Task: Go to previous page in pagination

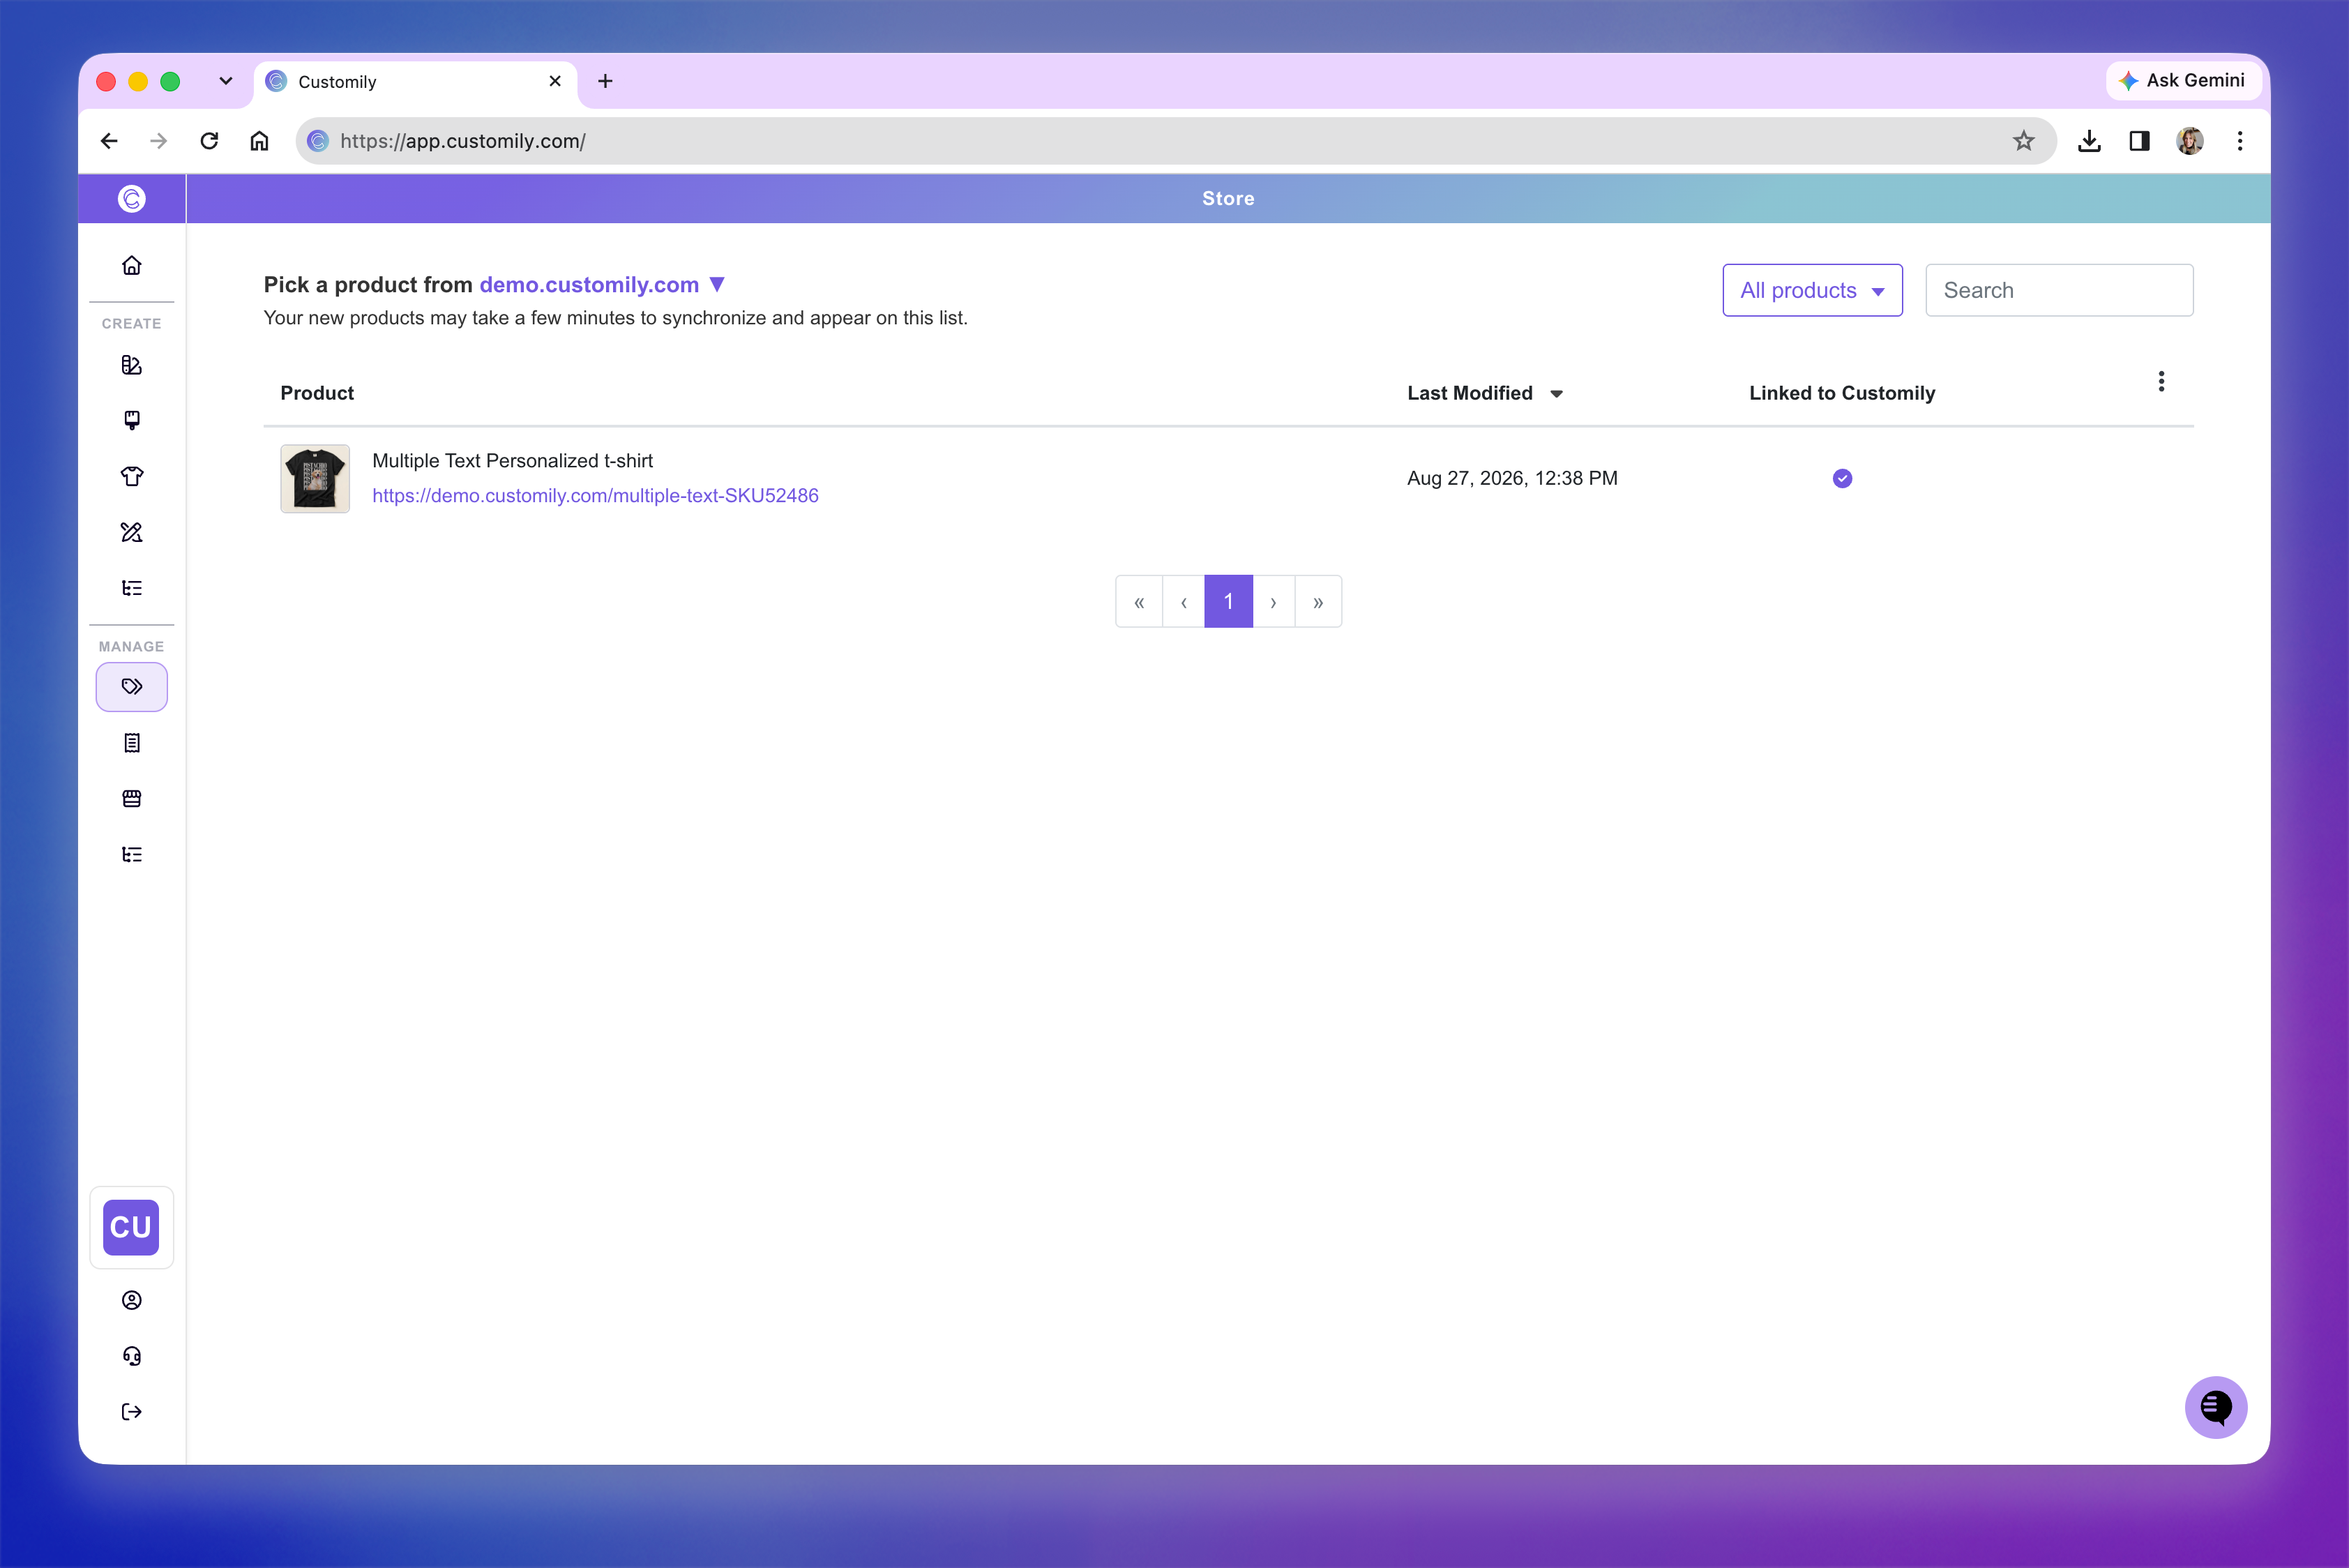Action: click(1184, 601)
